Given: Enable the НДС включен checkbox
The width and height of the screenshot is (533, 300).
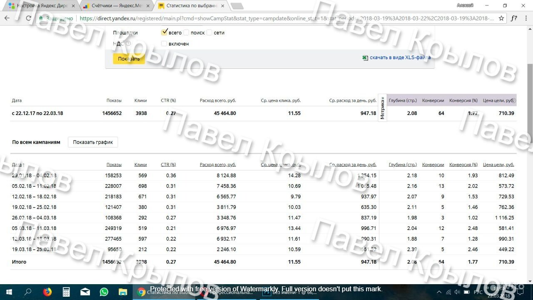Looking at the screenshot, I should coord(164,43).
